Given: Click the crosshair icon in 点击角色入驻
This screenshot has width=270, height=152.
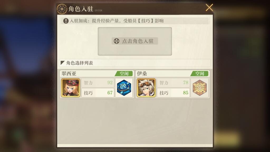Looking at the screenshot, I should 117,41.
